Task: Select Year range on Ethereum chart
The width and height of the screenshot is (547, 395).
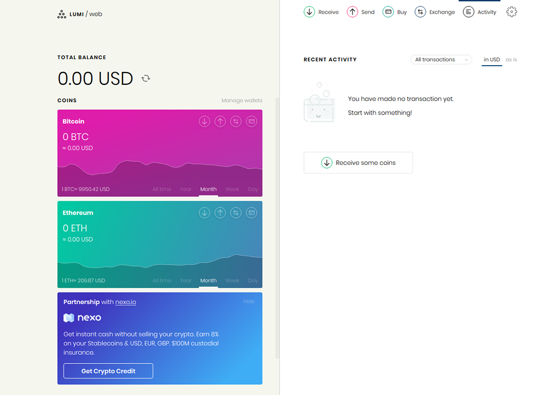Action: point(186,281)
